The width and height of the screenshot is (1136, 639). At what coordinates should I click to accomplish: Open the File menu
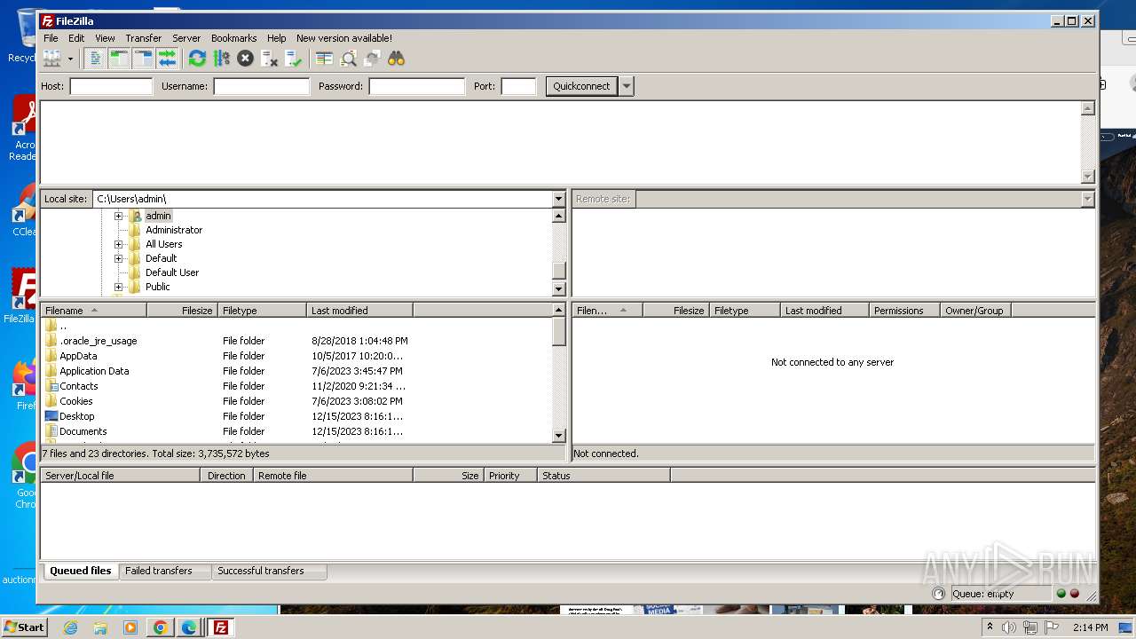(x=51, y=38)
